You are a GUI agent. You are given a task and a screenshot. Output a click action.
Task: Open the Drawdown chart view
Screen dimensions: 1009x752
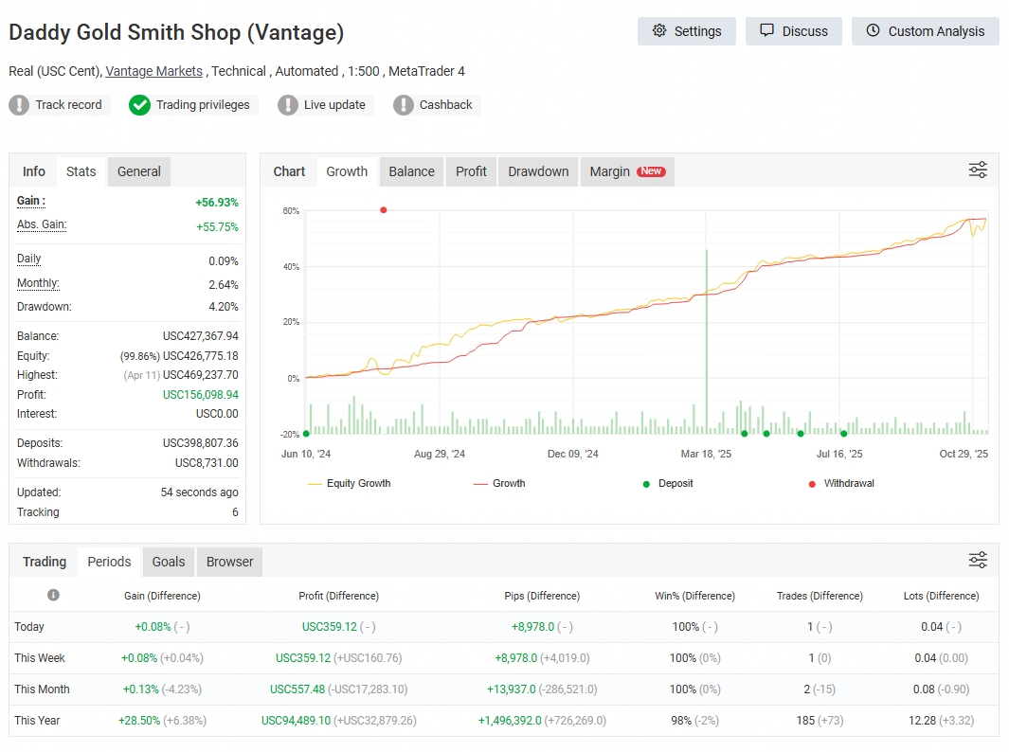[x=537, y=171]
